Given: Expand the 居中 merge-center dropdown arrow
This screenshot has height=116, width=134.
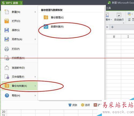Looking at the screenshot, I should [111, 20].
